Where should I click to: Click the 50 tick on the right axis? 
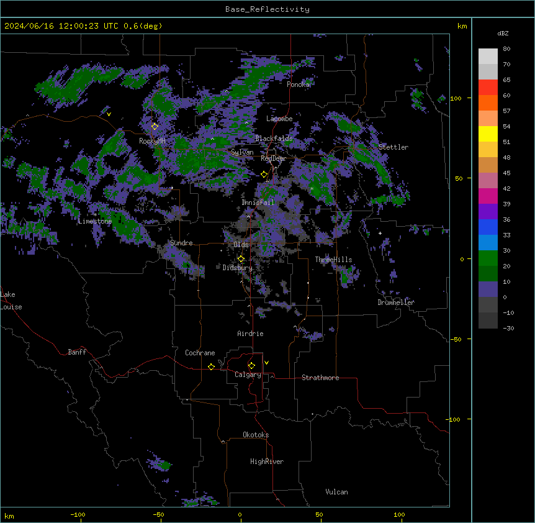coord(459,178)
